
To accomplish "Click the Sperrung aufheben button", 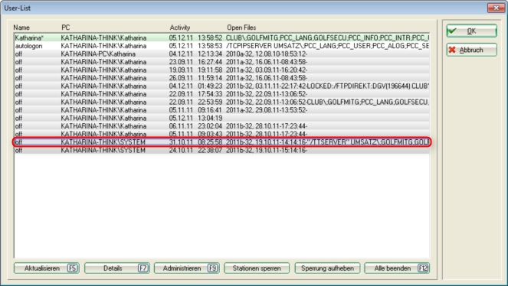I will coord(327,268).
